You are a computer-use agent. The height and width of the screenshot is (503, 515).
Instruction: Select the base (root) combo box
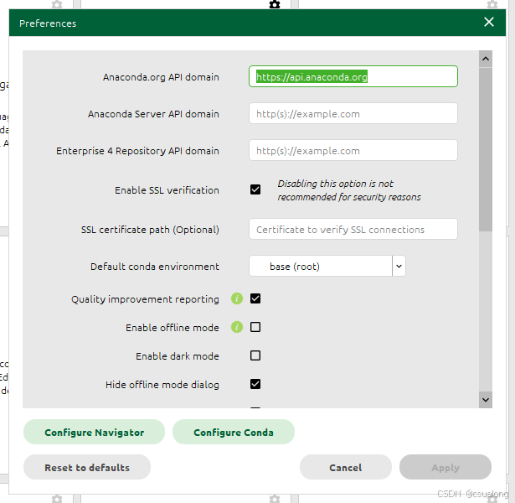327,266
